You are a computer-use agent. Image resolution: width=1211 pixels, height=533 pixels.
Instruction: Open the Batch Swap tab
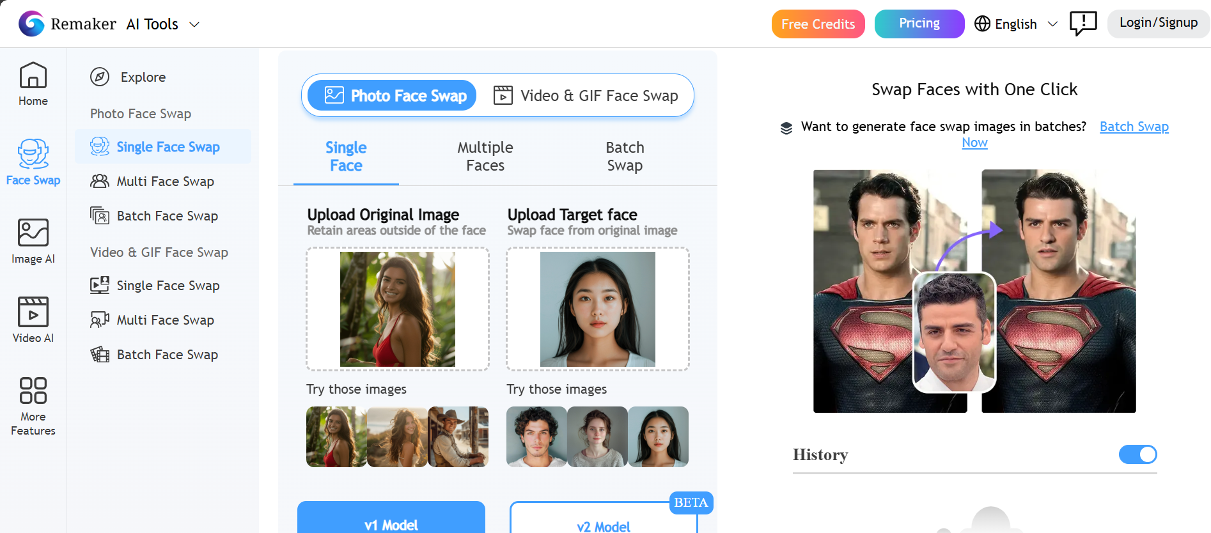pos(625,157)
